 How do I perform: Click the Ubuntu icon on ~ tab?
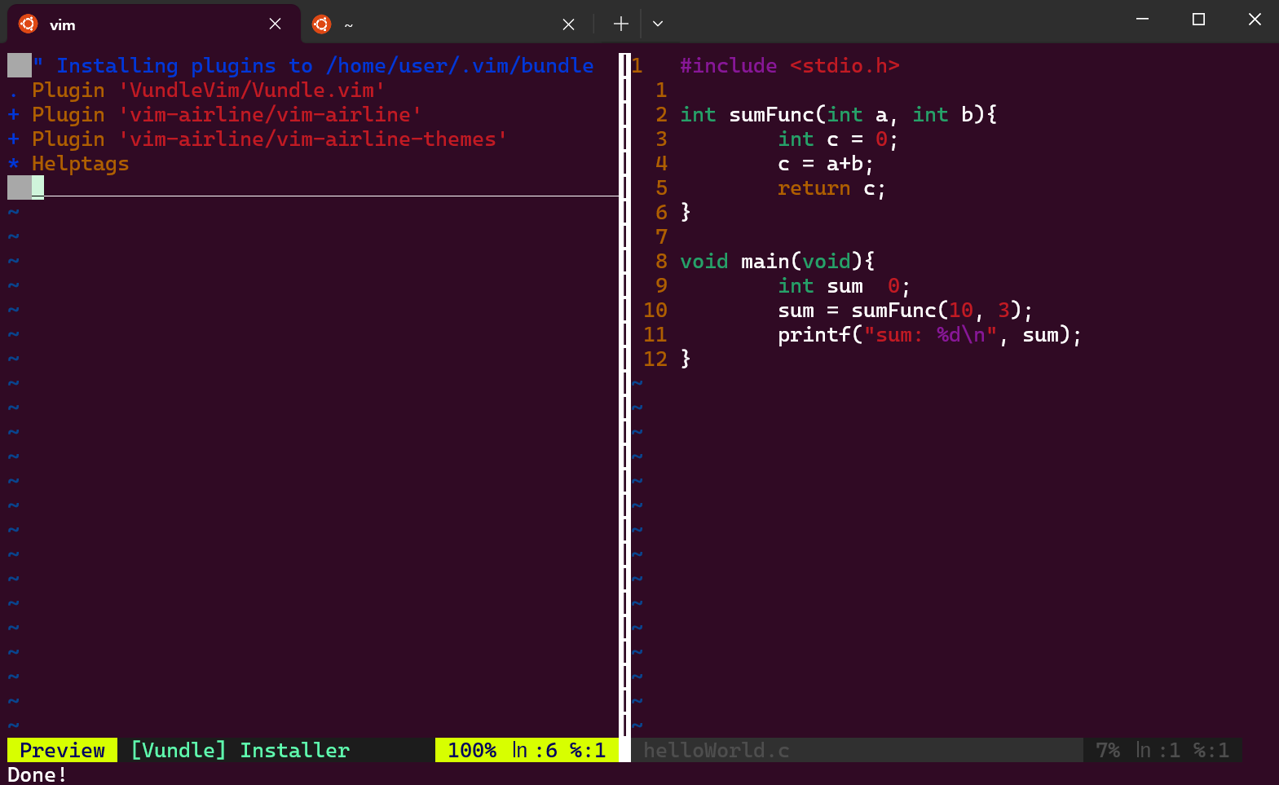[x=321, y=24]
